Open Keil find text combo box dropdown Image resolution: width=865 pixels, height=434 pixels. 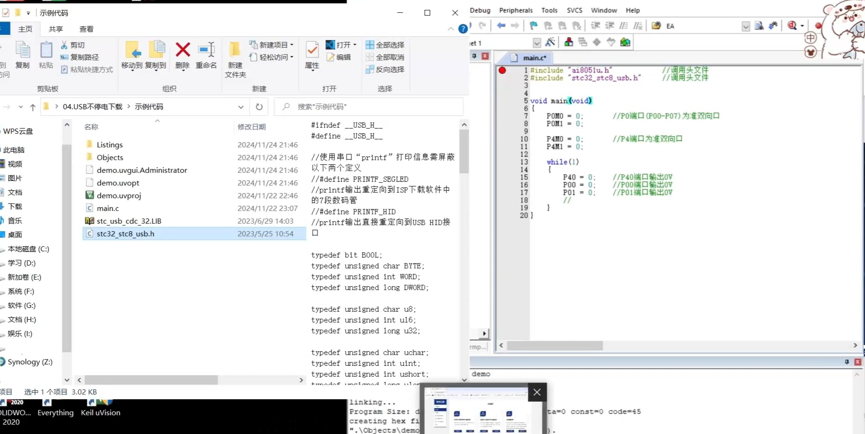tap(746, 26)
